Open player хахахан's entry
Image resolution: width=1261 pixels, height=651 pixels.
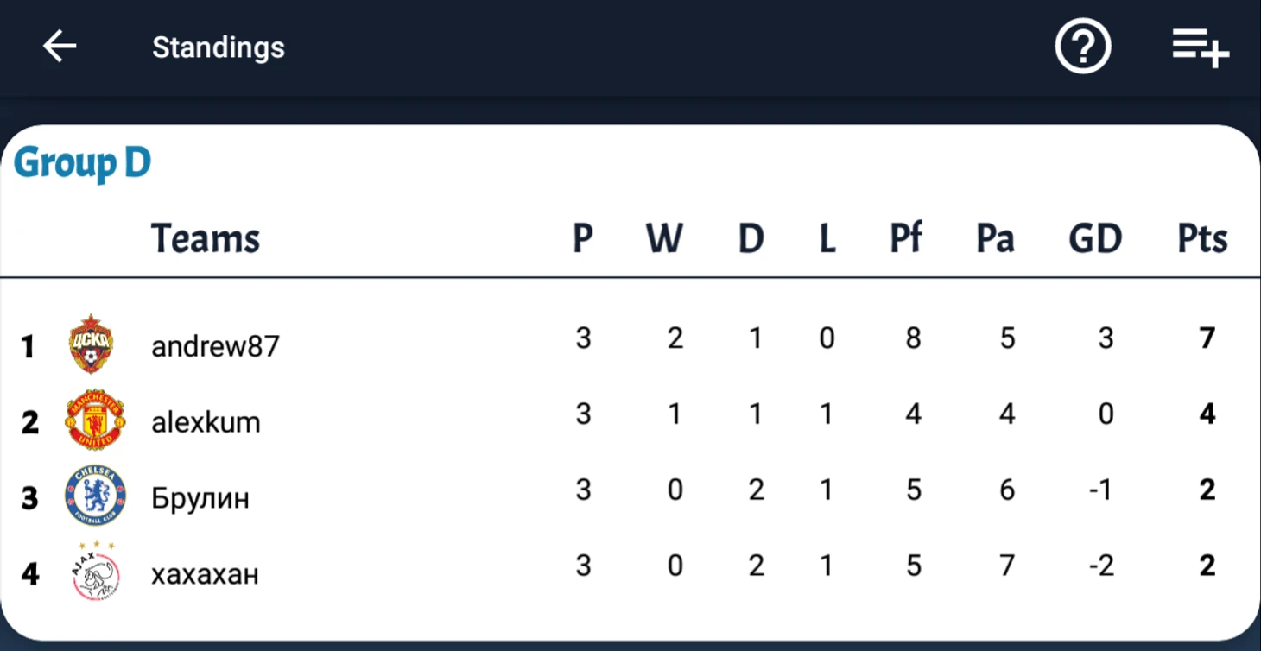205,574
